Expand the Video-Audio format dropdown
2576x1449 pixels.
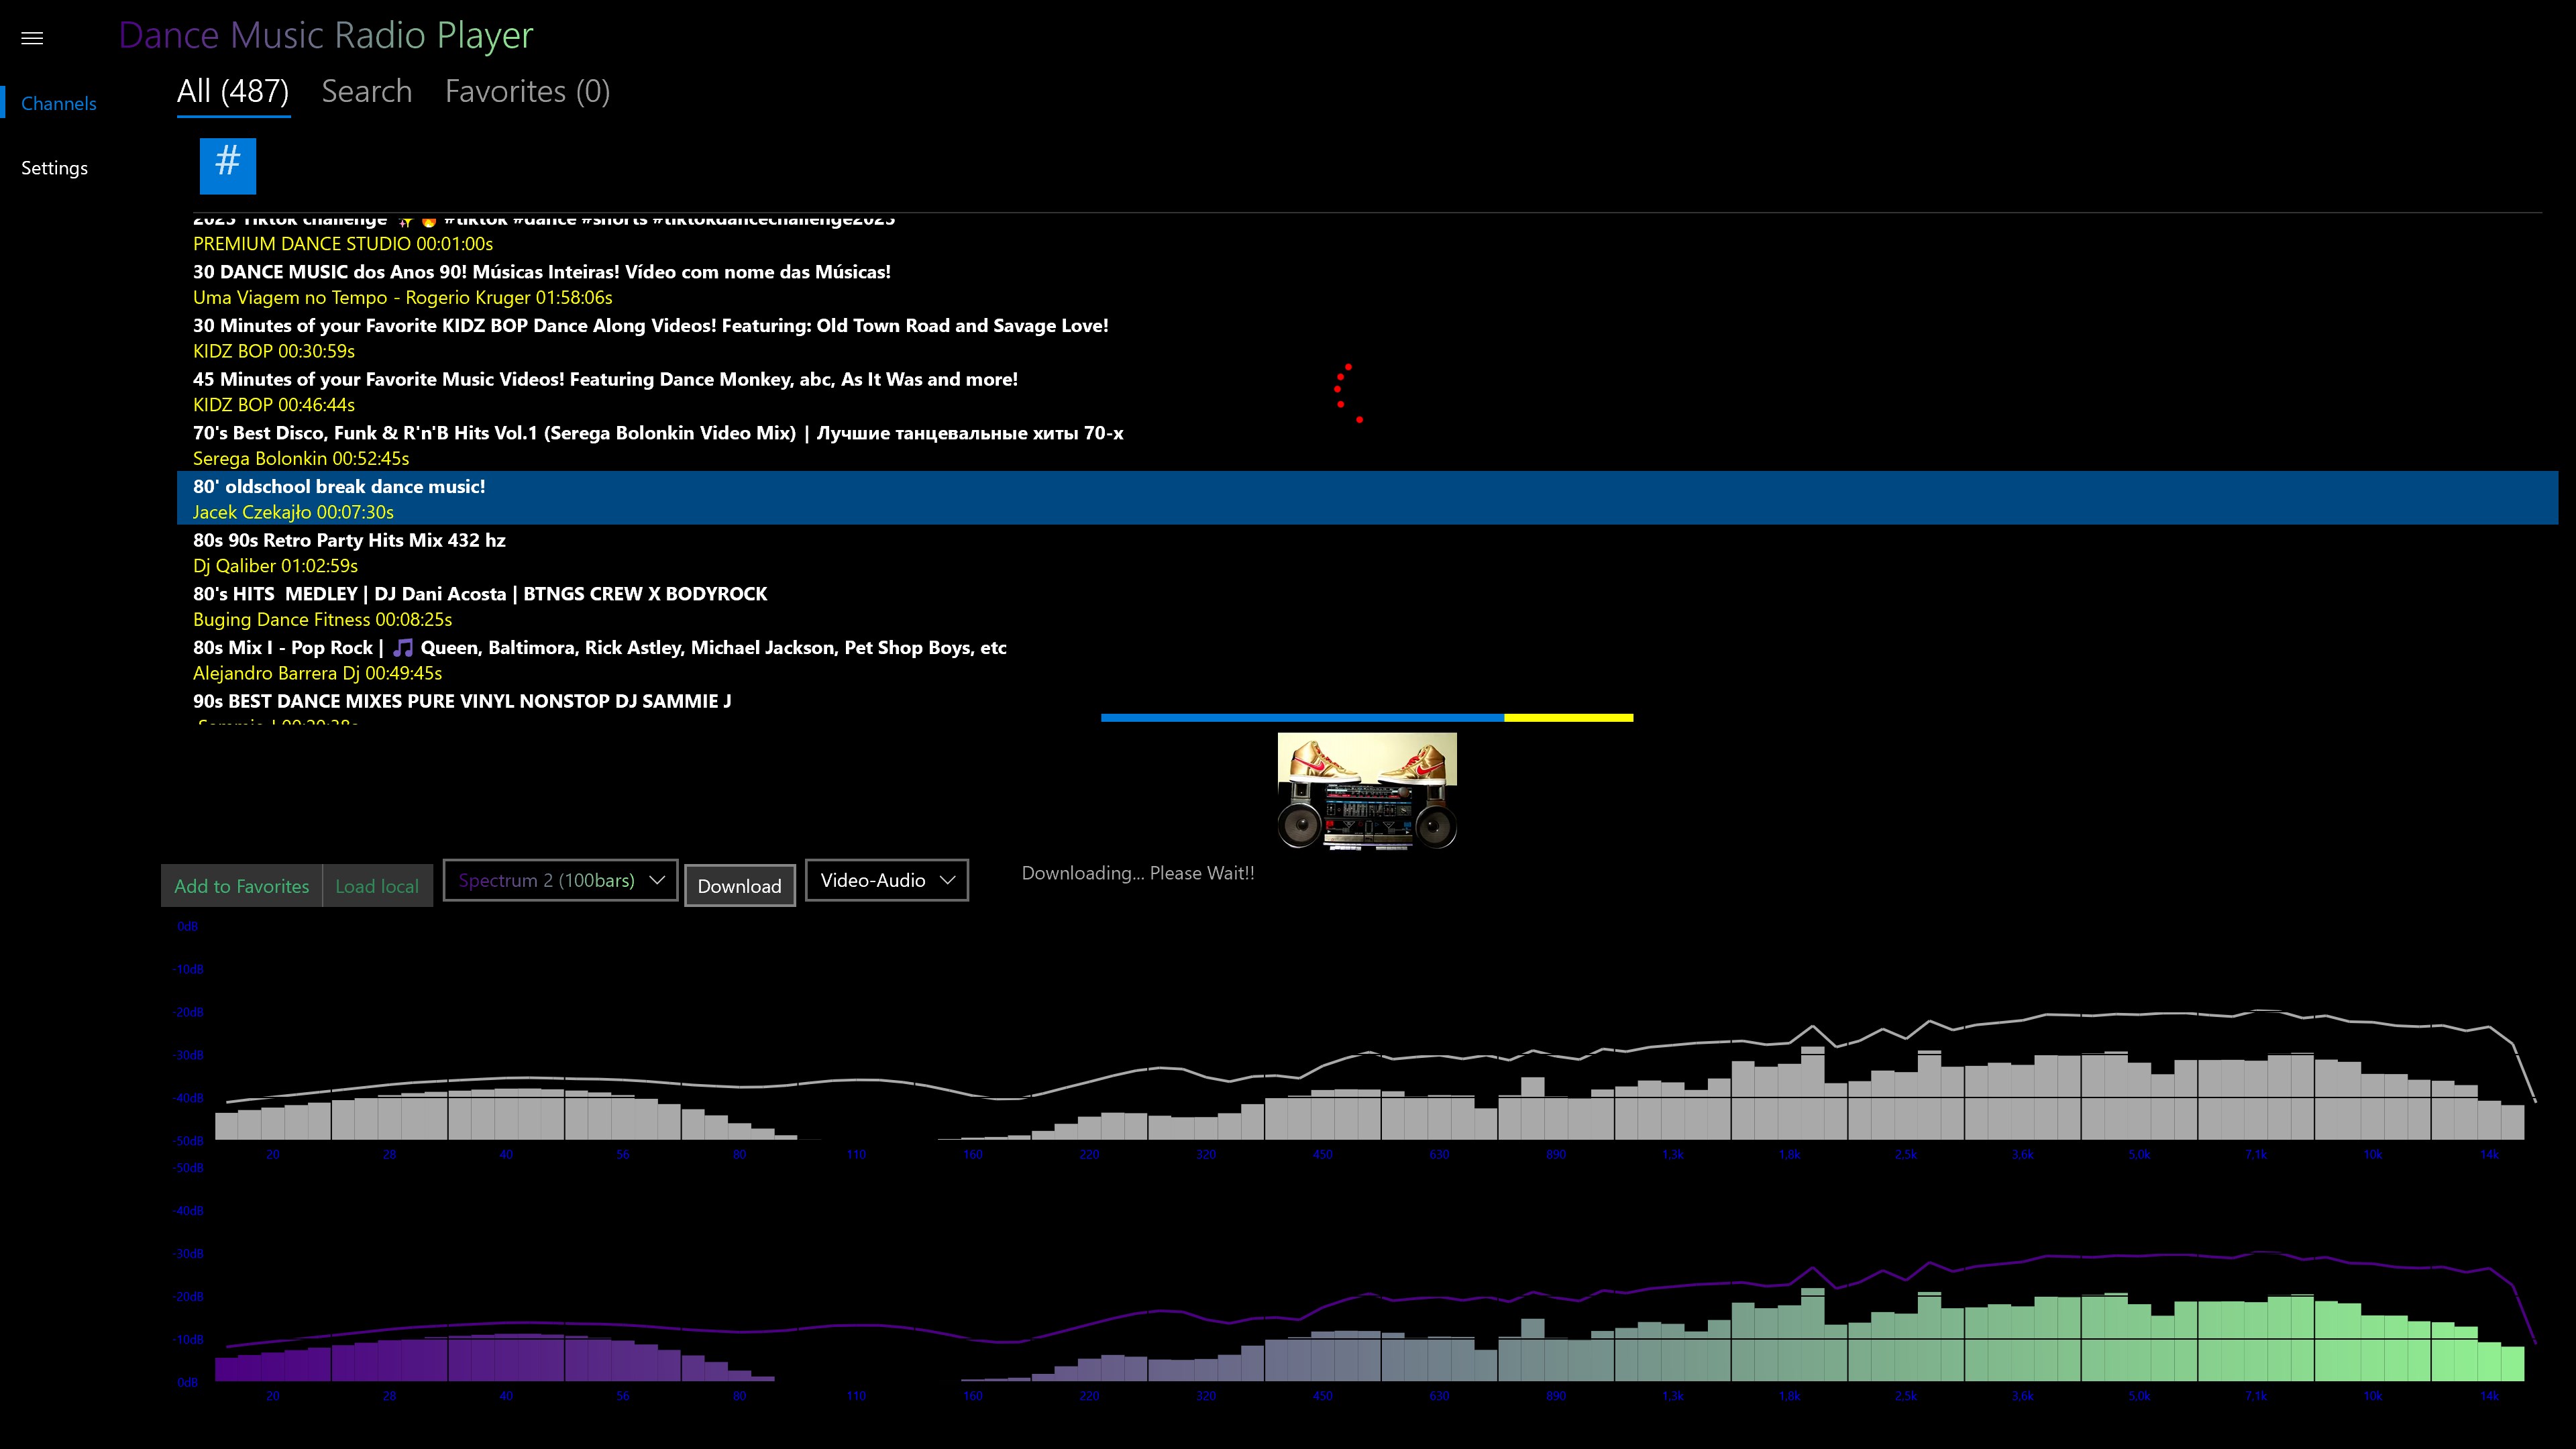click(886, 880)
